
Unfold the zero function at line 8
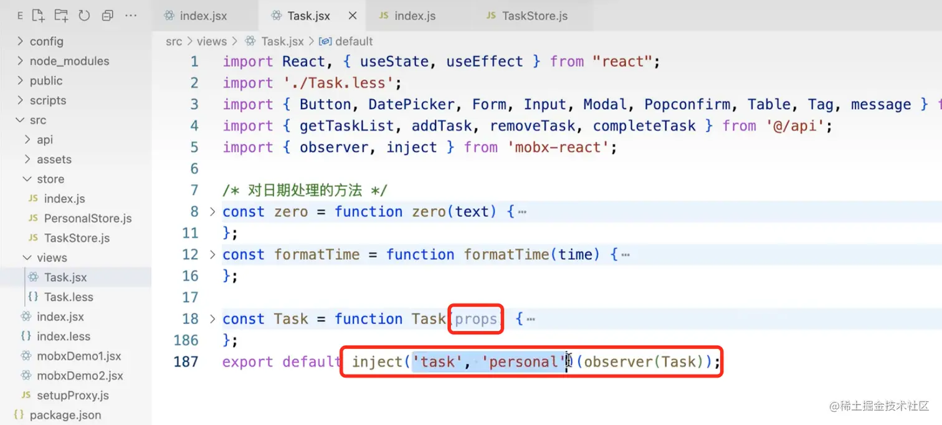212,212
